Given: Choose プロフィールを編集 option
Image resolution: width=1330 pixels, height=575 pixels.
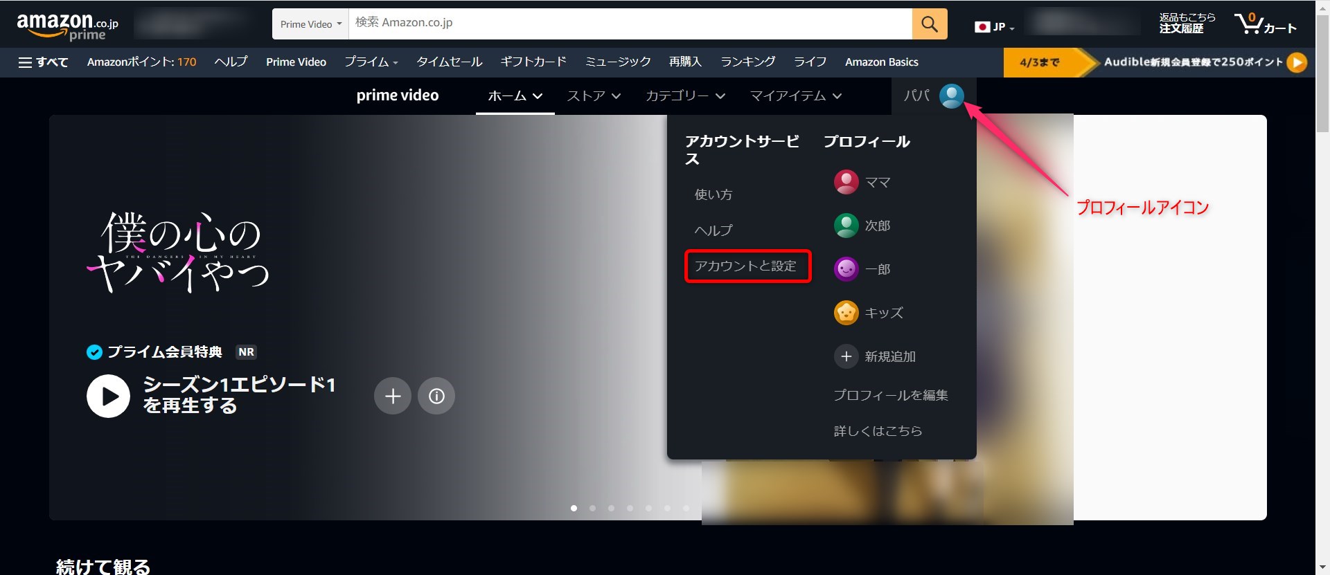Looking at the screenshot, I should (x=891, y=395).
